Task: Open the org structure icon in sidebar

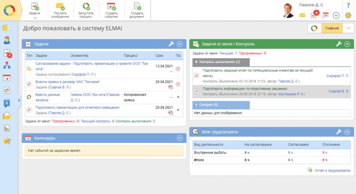Action: point(7,65)
